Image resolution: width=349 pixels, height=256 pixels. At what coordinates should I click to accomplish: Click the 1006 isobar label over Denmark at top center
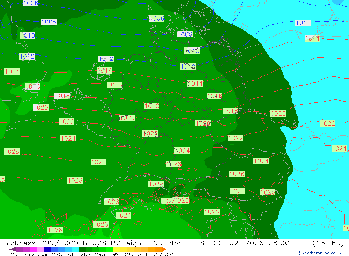click(157, 18)
